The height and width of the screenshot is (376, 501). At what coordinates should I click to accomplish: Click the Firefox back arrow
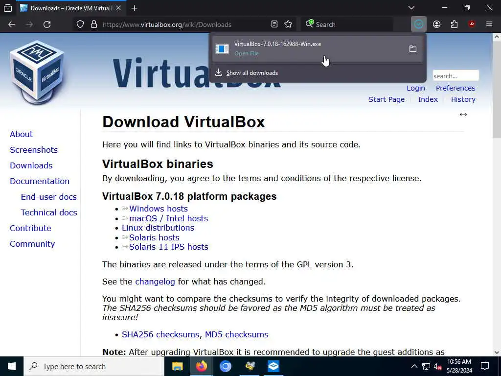(12, 24)
